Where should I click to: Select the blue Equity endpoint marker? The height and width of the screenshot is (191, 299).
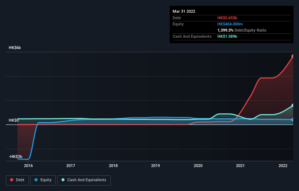293,120
